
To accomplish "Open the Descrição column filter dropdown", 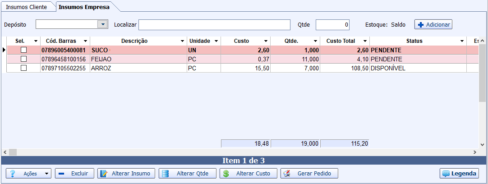I will pyautogui.click(x=182, y=41).
